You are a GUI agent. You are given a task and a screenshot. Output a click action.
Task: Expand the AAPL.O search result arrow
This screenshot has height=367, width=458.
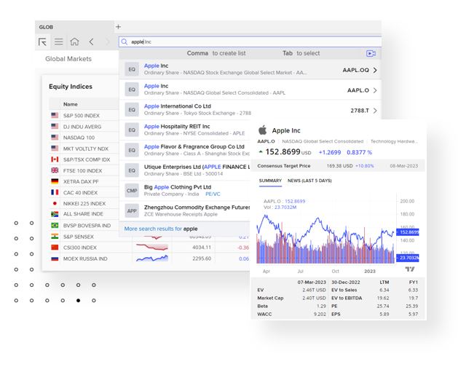click(x=374, y=90)
